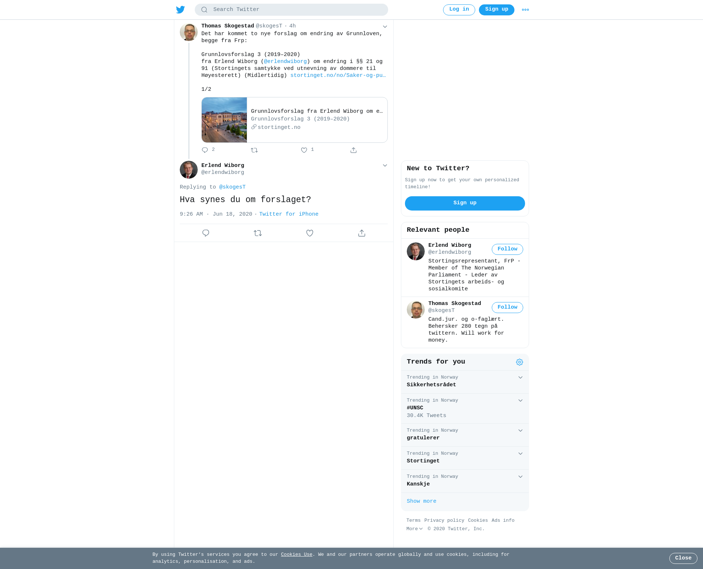
Task: Focus the Search Twitter field
Action: pyautogui.click(x=291, y=10)
